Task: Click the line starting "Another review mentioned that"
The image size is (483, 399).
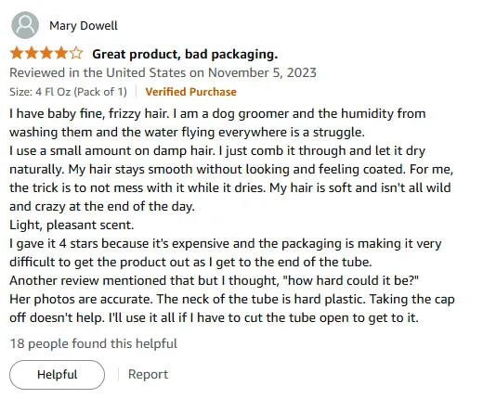Action: point(214,280)
